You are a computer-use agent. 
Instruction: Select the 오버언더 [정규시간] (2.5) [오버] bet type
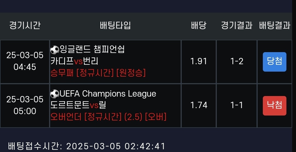click(108, 117)
